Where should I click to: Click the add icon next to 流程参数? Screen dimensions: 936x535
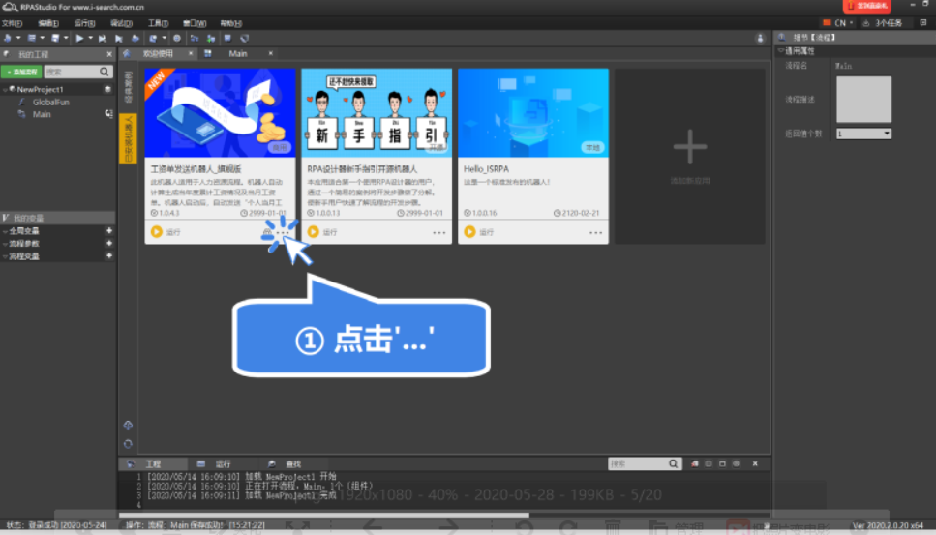(108, 244)
